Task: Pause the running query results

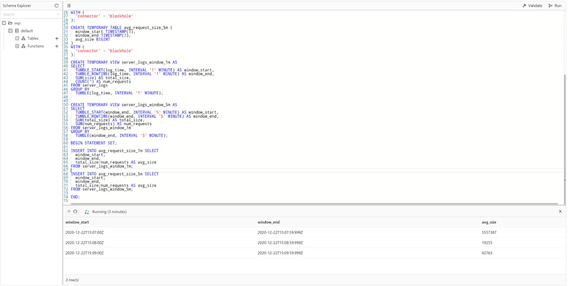Action: coord(69,212)
